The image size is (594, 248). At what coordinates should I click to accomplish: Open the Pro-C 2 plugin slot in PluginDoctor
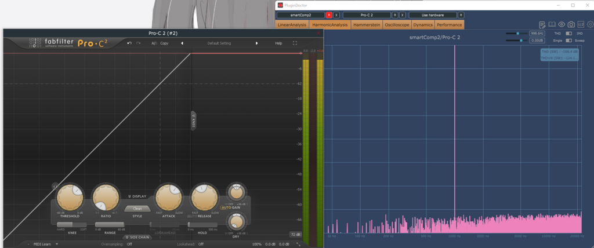(367, 15)
